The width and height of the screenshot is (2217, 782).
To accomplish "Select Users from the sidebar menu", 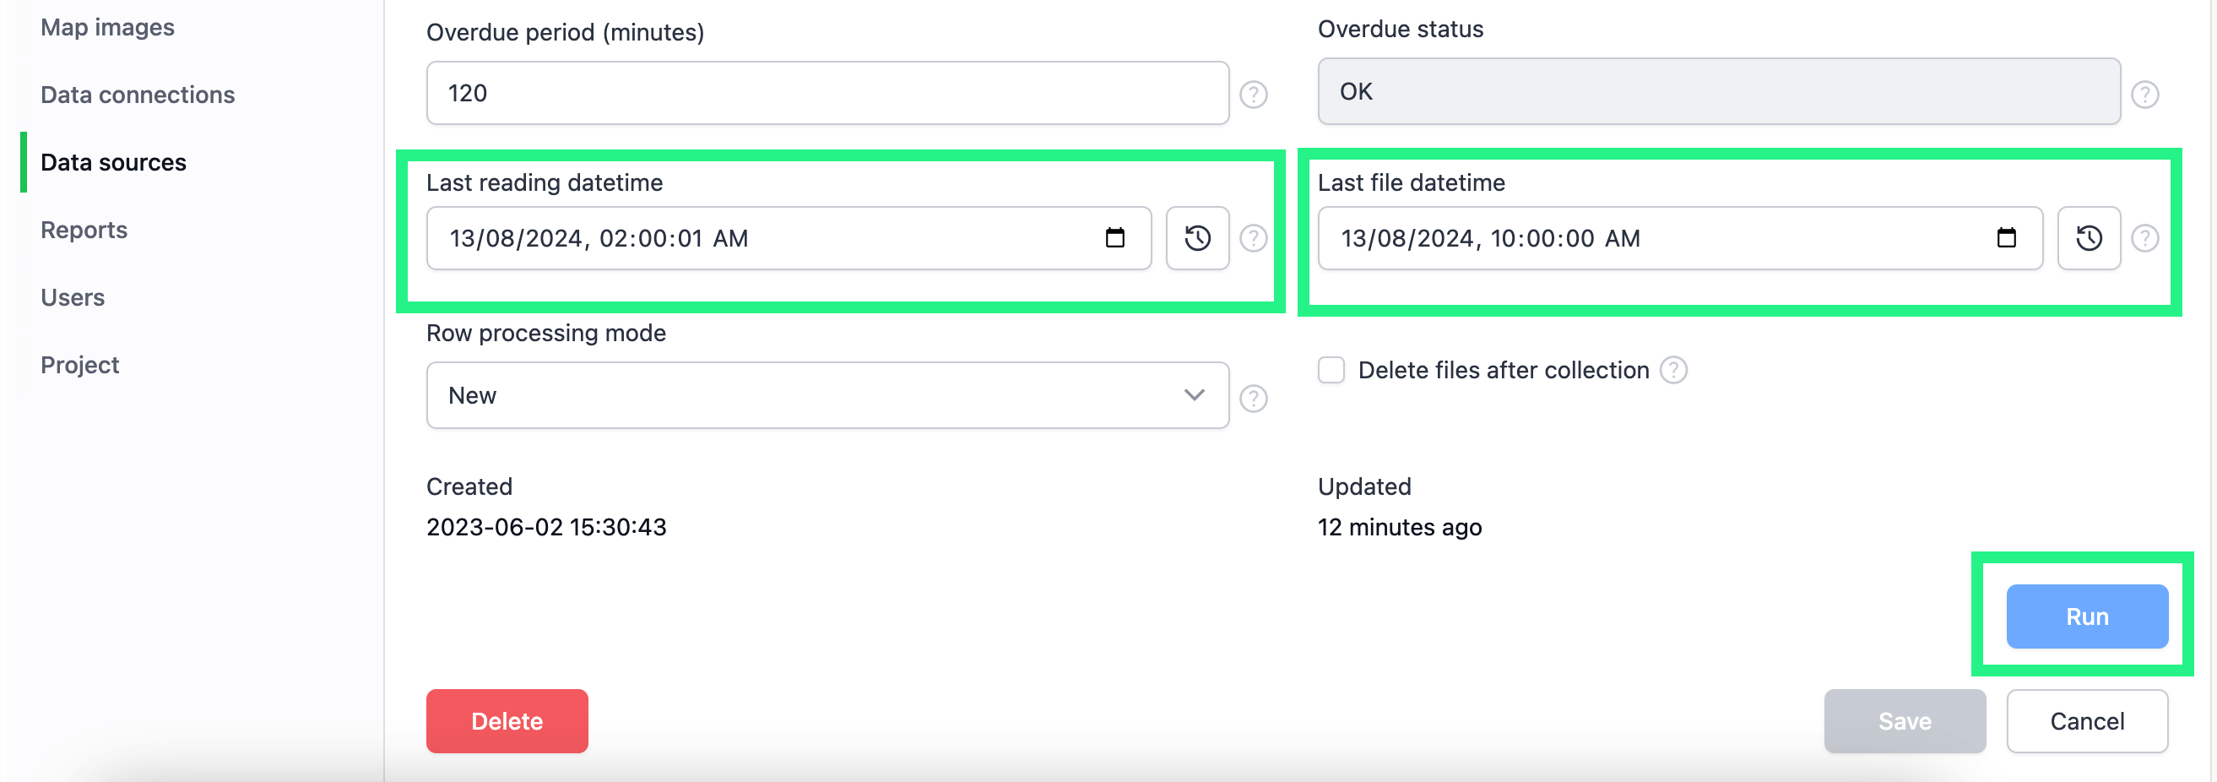I will (73, 297).
